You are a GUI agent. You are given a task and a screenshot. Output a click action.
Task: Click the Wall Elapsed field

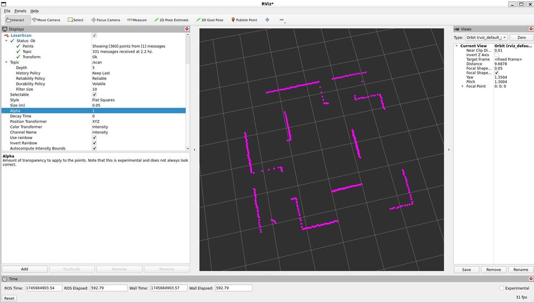click(x=234, y=288)
